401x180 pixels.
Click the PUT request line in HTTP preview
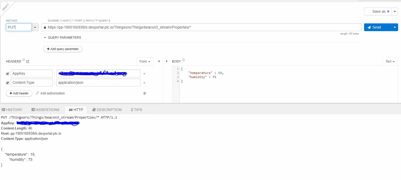59,117
